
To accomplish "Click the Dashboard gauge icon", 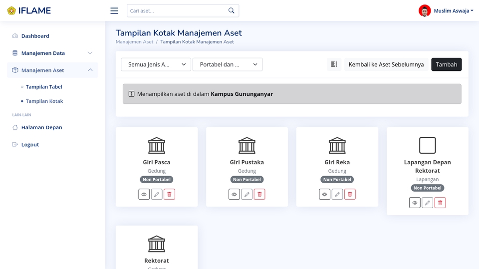I will (15, 36).
